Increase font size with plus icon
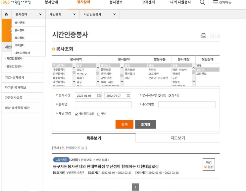Viewport: 246px width, 192px height. tap(212, 36)
